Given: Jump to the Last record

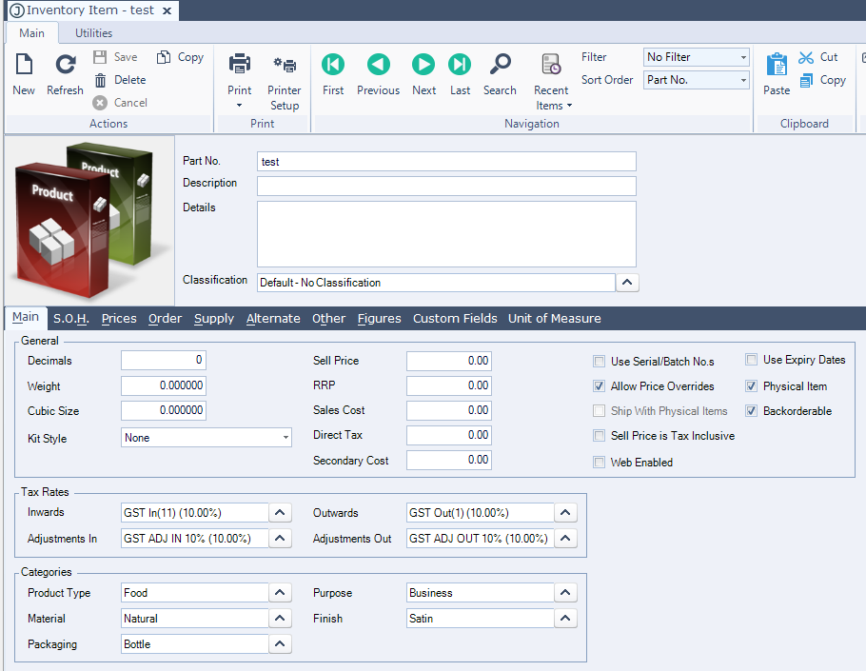Looking at the screenshot, I should click(x=460, y=65).
